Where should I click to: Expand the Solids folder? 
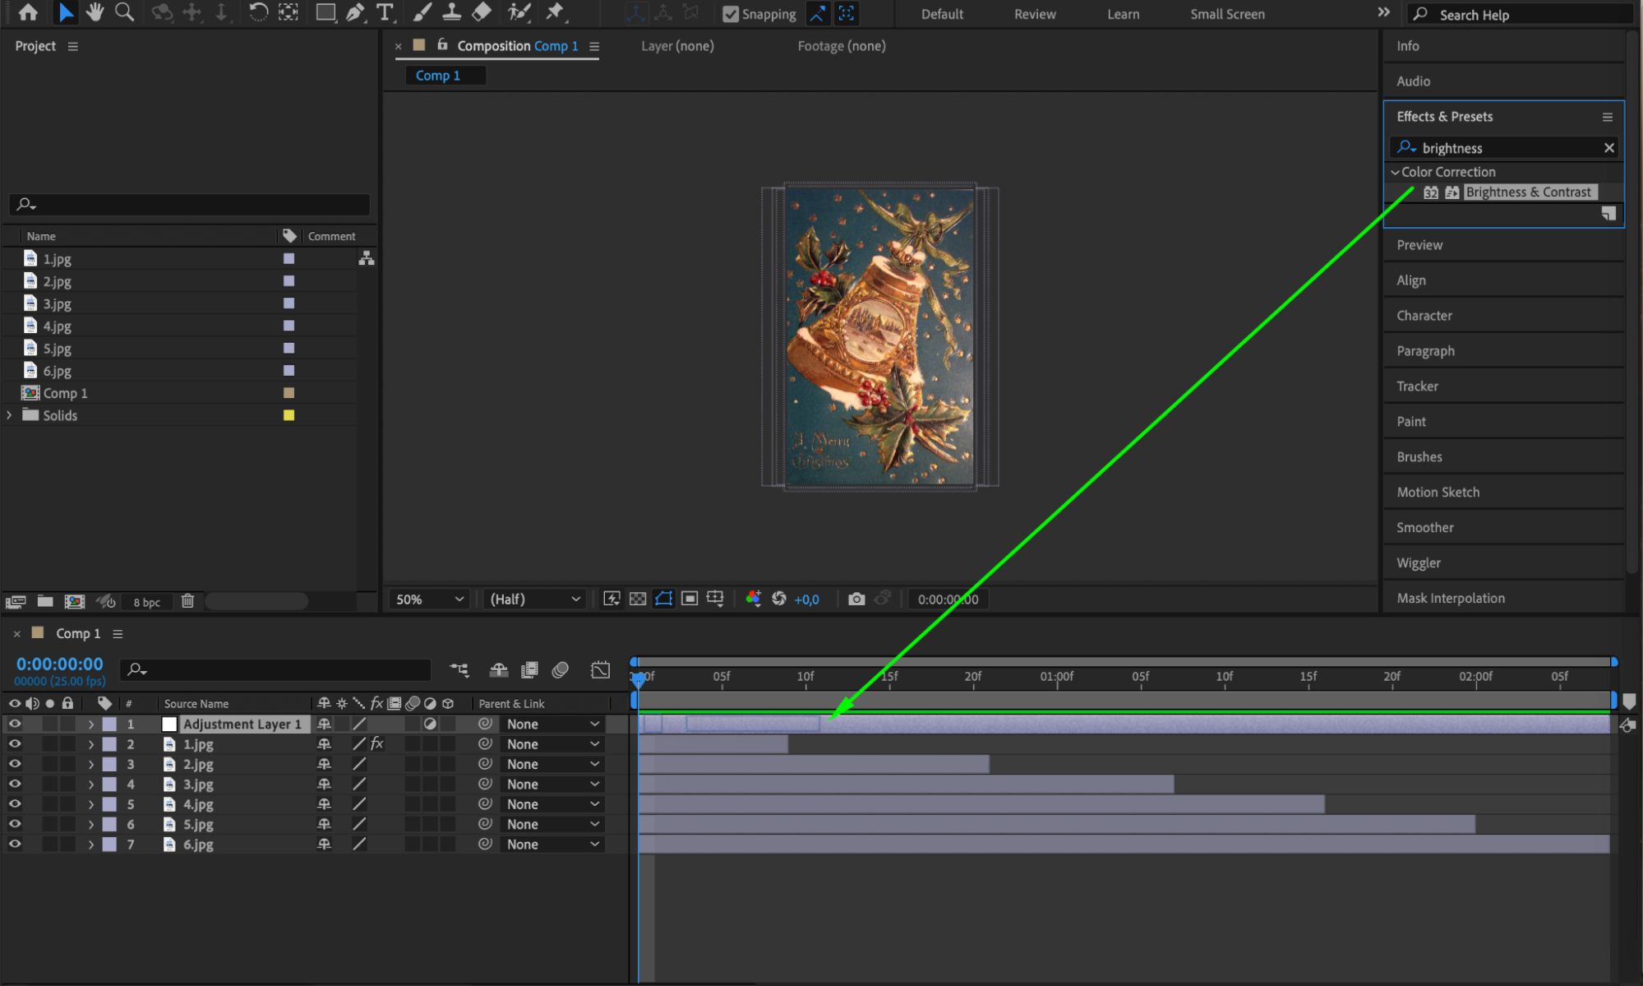tap(10, 415)
